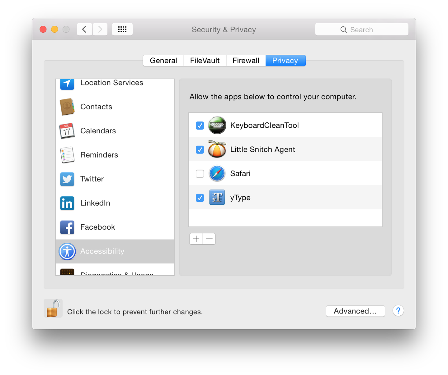Click the yType app icon
448x375 pixels.
[217, 197]
